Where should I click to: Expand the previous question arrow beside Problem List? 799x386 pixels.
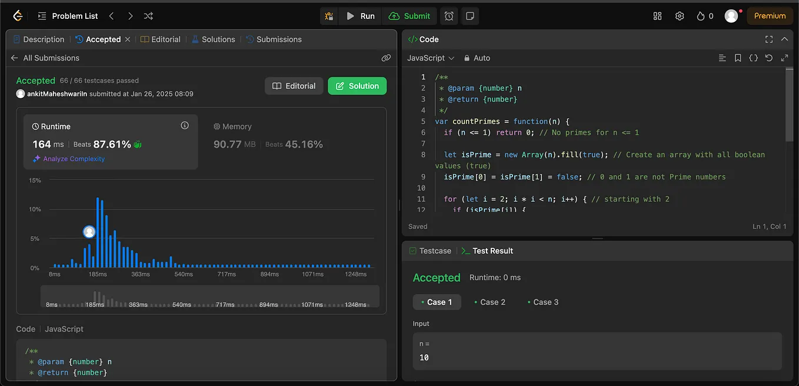coord(111,16)
